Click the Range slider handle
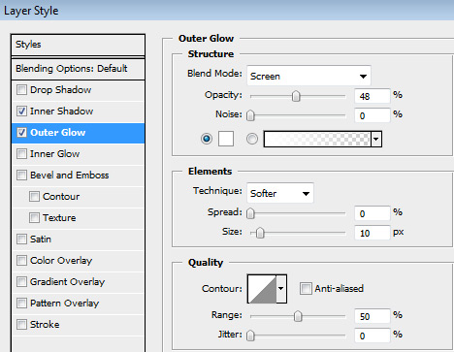Viewport: 454px width, 352px height. click(298, 316)
